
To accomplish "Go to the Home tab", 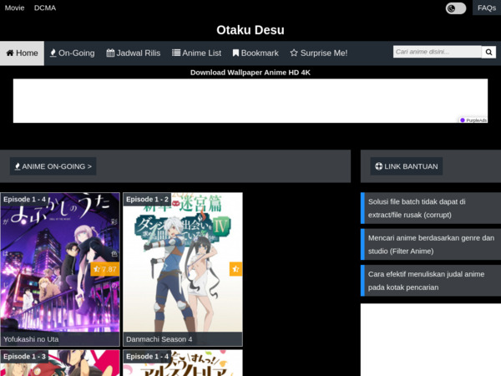I will (x=22, y=53).
